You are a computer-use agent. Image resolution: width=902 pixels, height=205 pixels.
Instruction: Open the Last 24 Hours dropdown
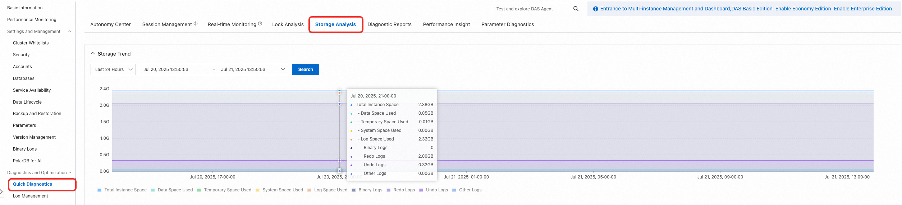coord(113,70)
